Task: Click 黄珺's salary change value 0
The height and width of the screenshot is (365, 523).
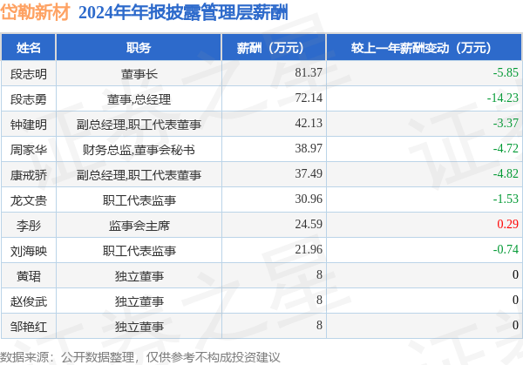Action: tap(515, 274)
